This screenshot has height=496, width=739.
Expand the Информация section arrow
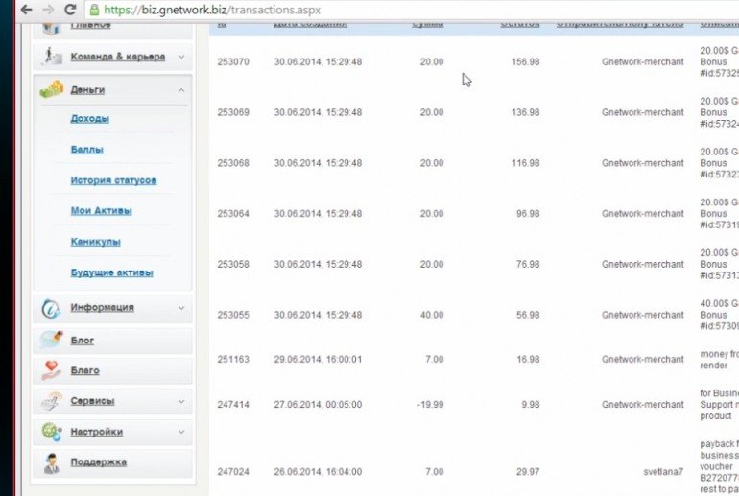pyautogui.click(x=180, y=308)
